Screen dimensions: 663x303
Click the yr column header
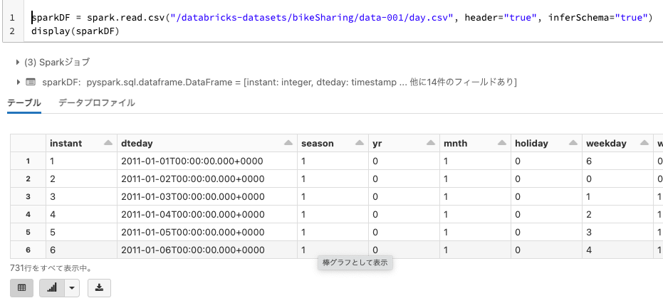pos(404,143)
